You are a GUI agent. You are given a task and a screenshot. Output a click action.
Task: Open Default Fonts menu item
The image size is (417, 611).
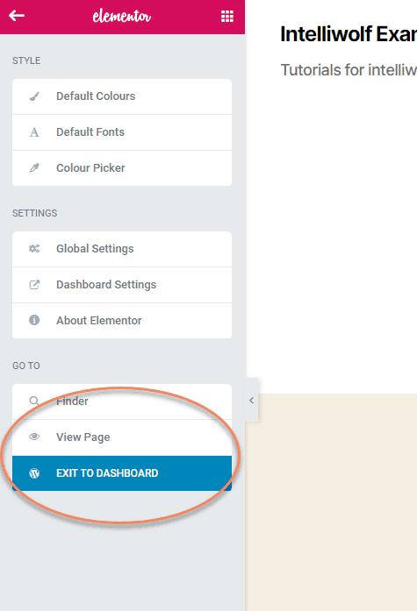pyautogui.click(x=122, y=132)
